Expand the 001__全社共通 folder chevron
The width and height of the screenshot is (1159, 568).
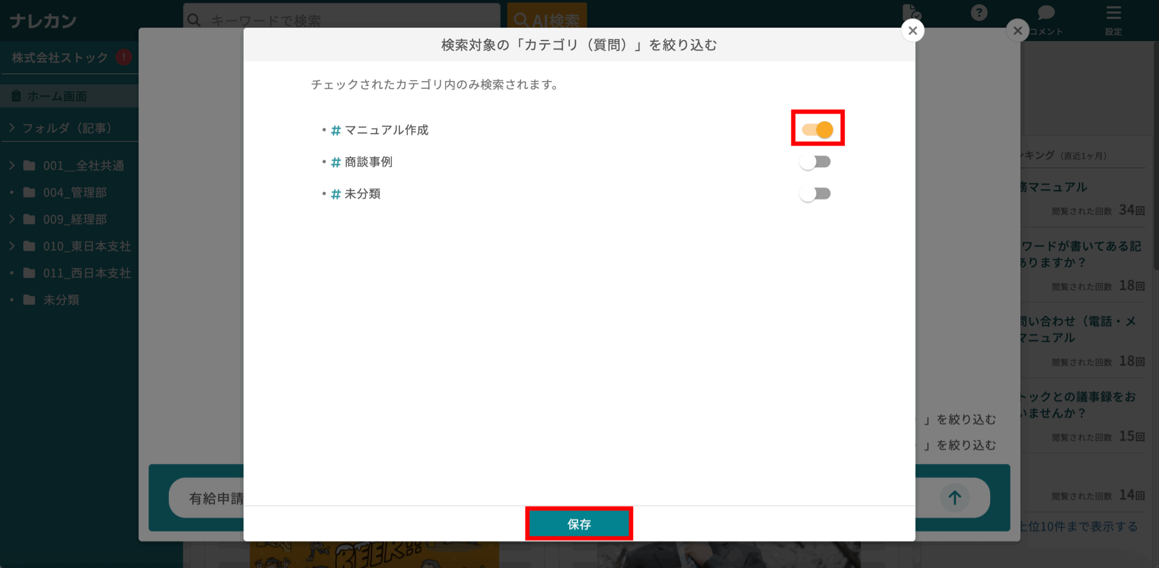pos(12,166)
